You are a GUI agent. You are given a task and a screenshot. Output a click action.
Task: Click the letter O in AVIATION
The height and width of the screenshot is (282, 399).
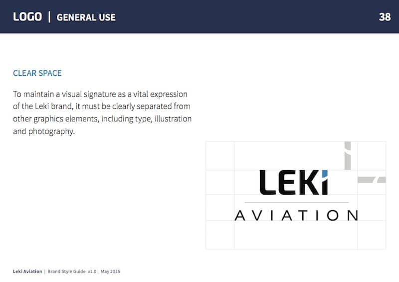click(x=333, y=216)
